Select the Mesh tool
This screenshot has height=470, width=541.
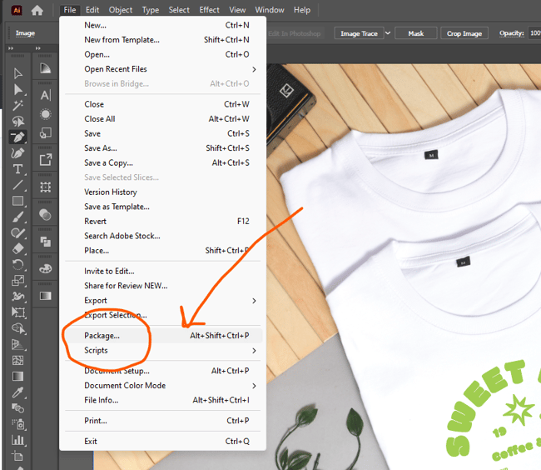click(18, 361)
